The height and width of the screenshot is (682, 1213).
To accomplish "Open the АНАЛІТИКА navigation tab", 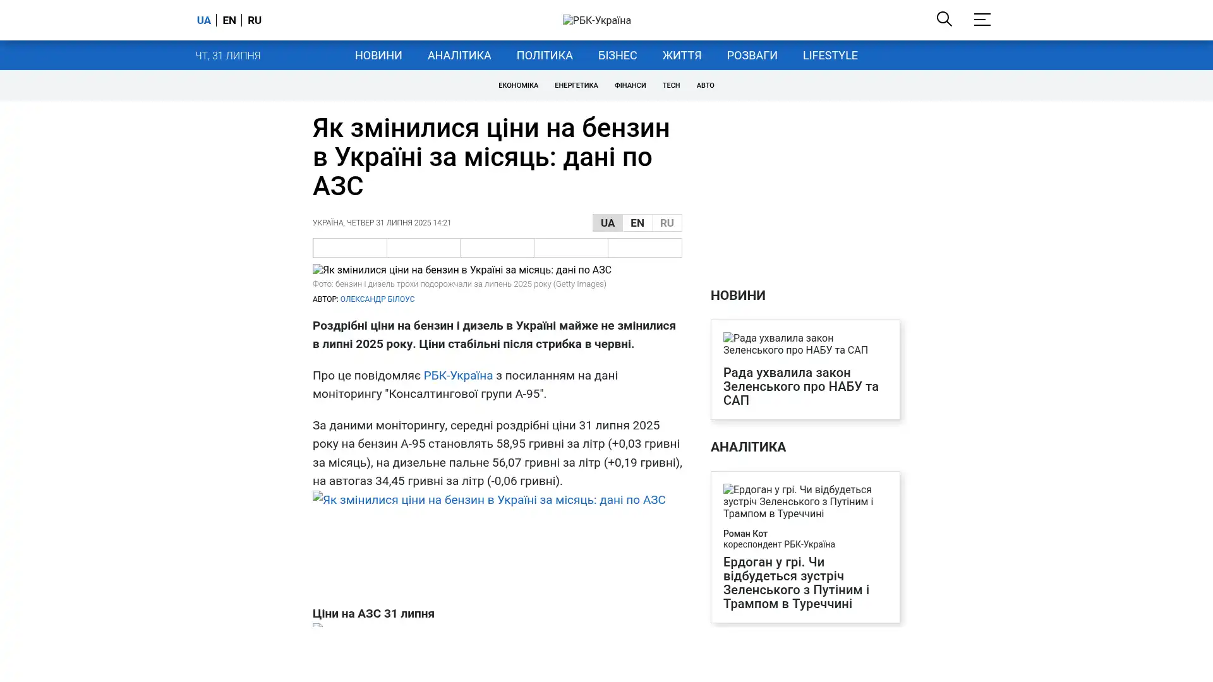I will pyautogui.click(x=459, y=56).
